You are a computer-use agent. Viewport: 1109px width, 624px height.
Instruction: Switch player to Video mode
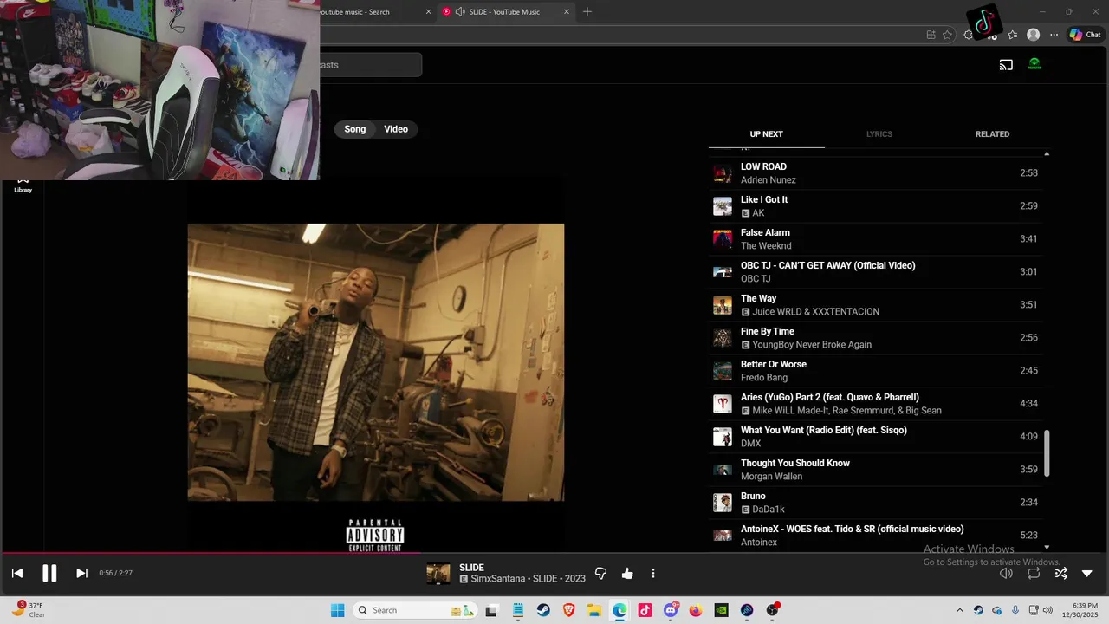(396, 129)
